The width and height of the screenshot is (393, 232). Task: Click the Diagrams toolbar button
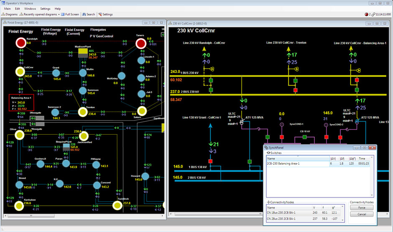tap(10, 14)
